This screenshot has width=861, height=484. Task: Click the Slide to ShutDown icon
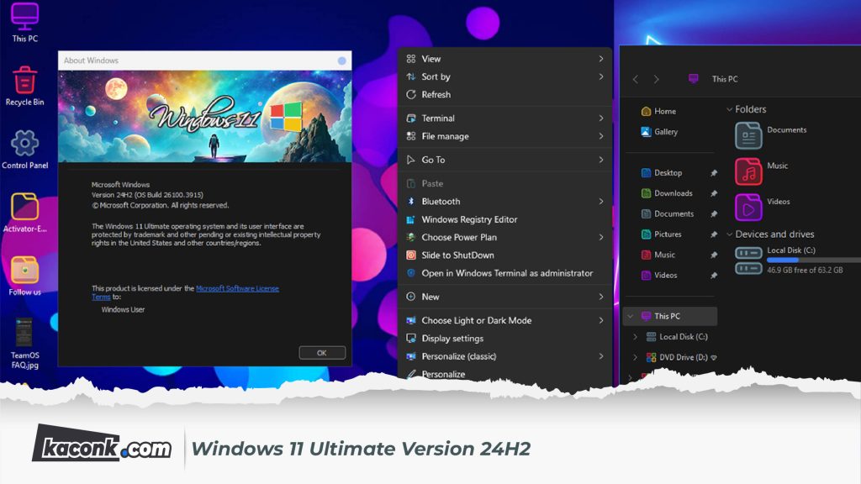click(x=410, y=255)
